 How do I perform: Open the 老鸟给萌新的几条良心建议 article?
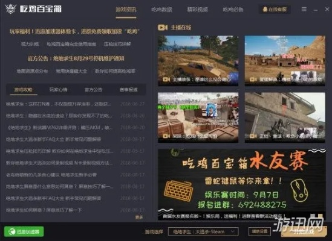75,175
